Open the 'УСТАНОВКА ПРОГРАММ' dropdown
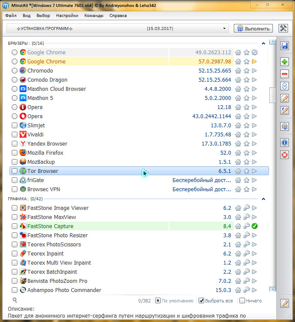 click(x=118, y=28)
